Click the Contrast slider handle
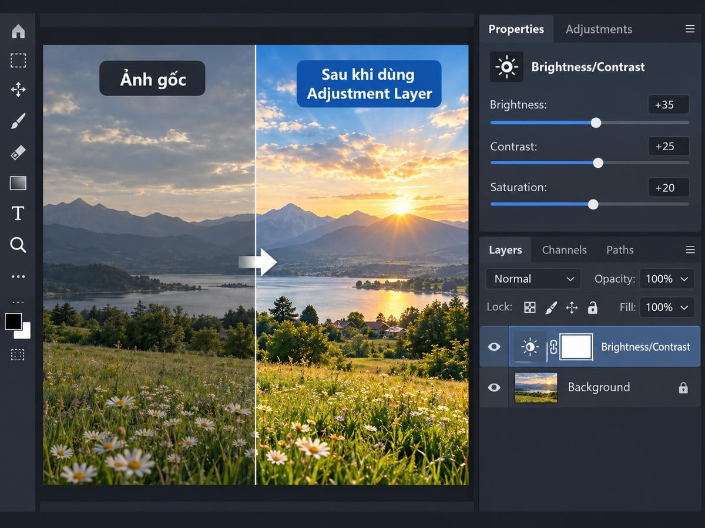Viewport: 705px width, 528px height. (x=598, y=163)
